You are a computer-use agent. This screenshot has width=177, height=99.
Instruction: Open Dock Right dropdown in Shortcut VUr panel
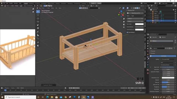[x=137, y=16]
